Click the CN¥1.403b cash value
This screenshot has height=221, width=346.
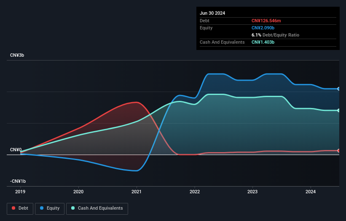coord(263,42)
